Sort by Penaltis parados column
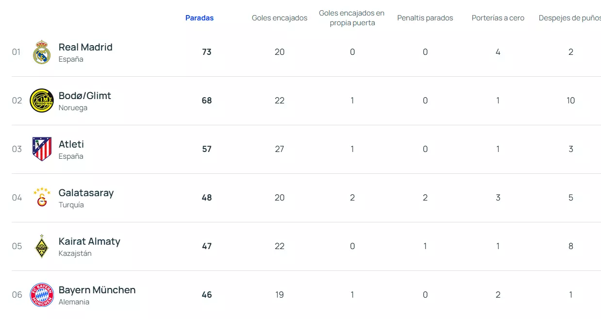 [425, 18]
